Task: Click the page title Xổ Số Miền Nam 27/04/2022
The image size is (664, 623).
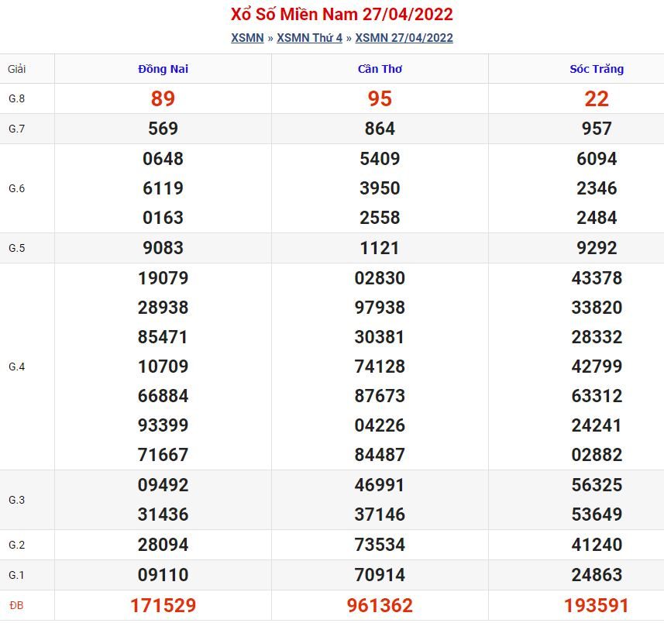Action: tap(342, 15)
